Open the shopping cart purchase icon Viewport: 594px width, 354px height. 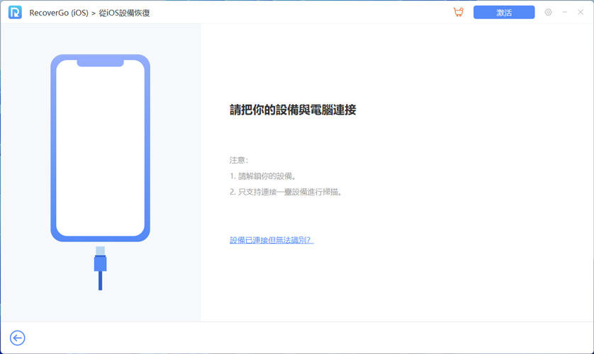pos(459,12)
